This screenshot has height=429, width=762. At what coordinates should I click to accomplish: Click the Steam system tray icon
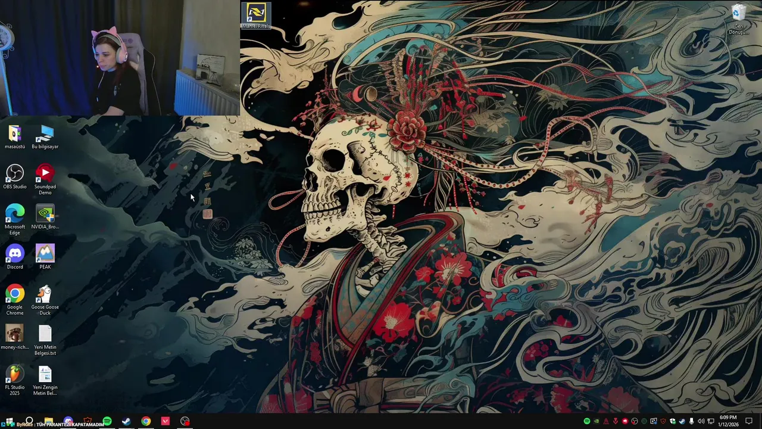(x=682, y=421)
